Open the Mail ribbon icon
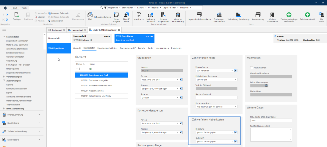The height and width of the screenshot is (147, 327). pyautogui.click(x=90, y=14)
